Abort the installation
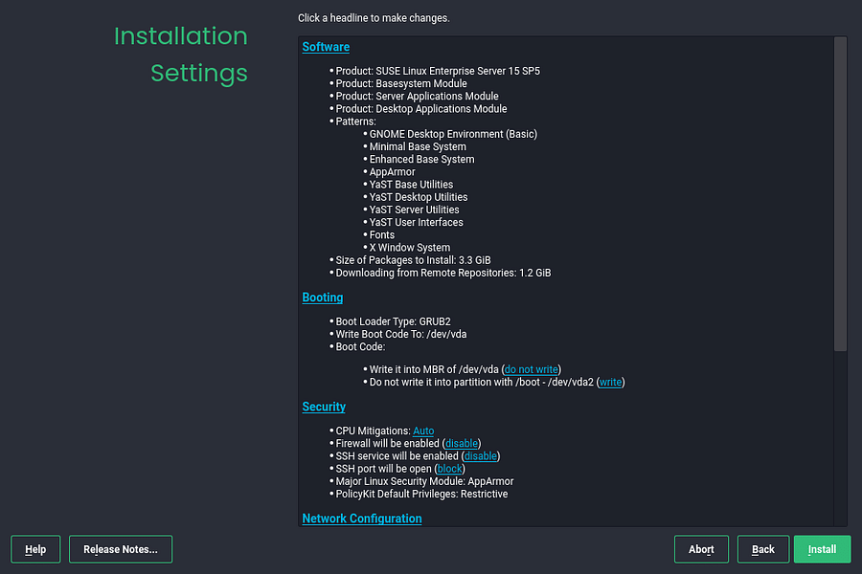862x574 pixels. click(x=701, y=549)
